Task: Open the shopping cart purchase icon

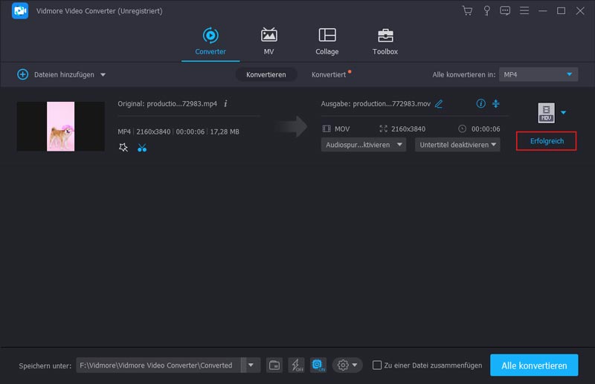Action: (467, 10)
